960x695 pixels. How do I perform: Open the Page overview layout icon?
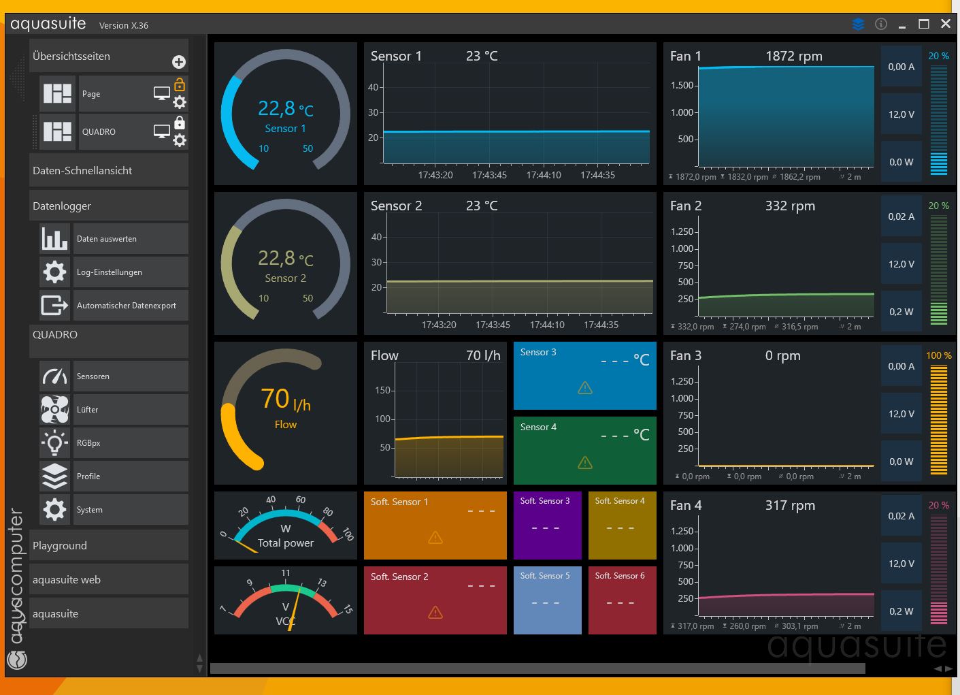(x=58, y=94)
